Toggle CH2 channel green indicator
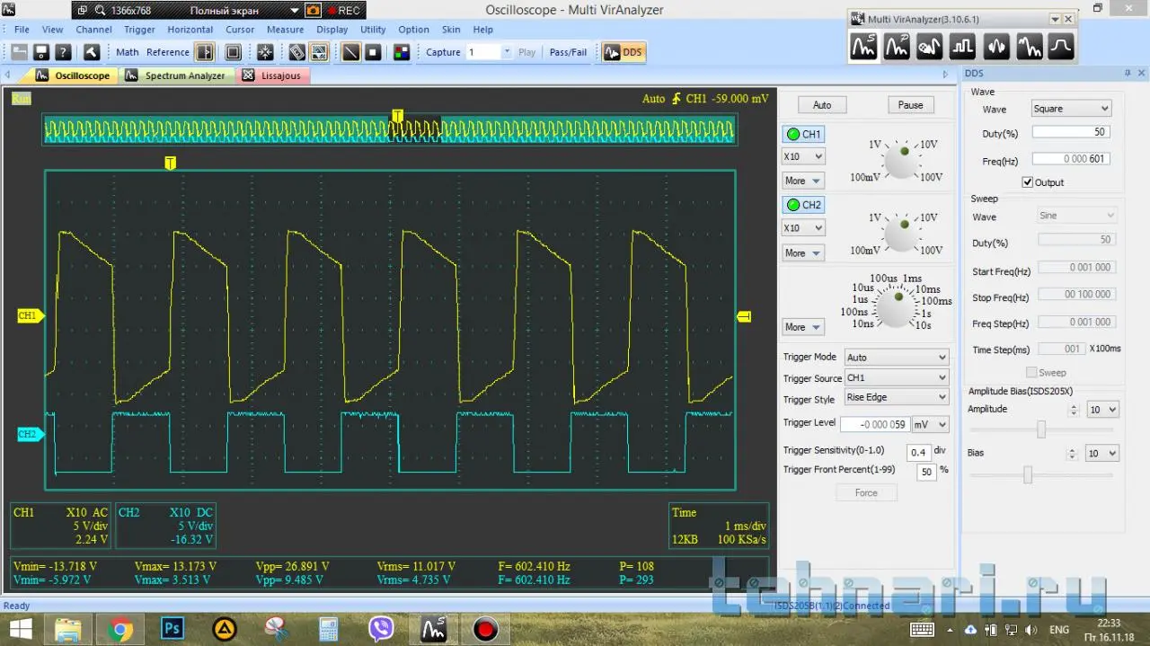This screenshot has height=646, width=1150. coord(792,205)
